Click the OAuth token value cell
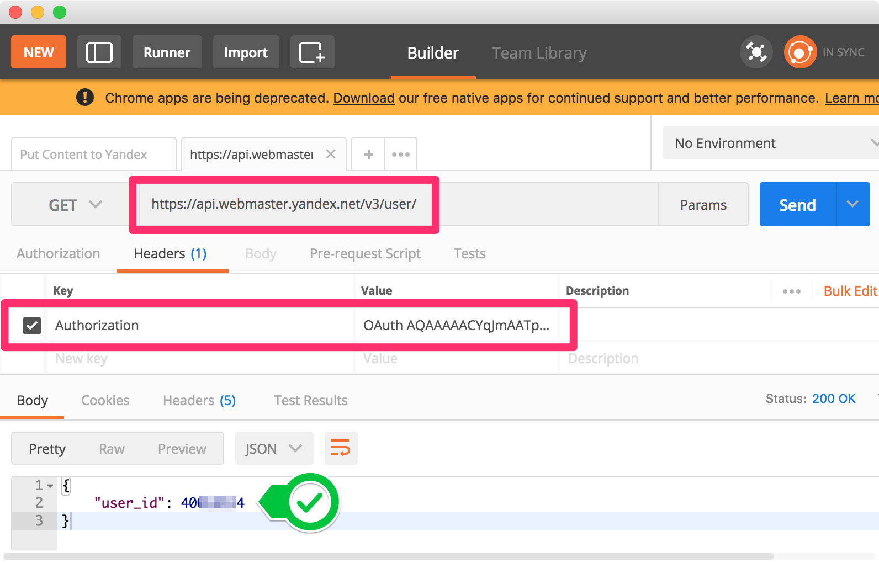 [x=456, y=326]
